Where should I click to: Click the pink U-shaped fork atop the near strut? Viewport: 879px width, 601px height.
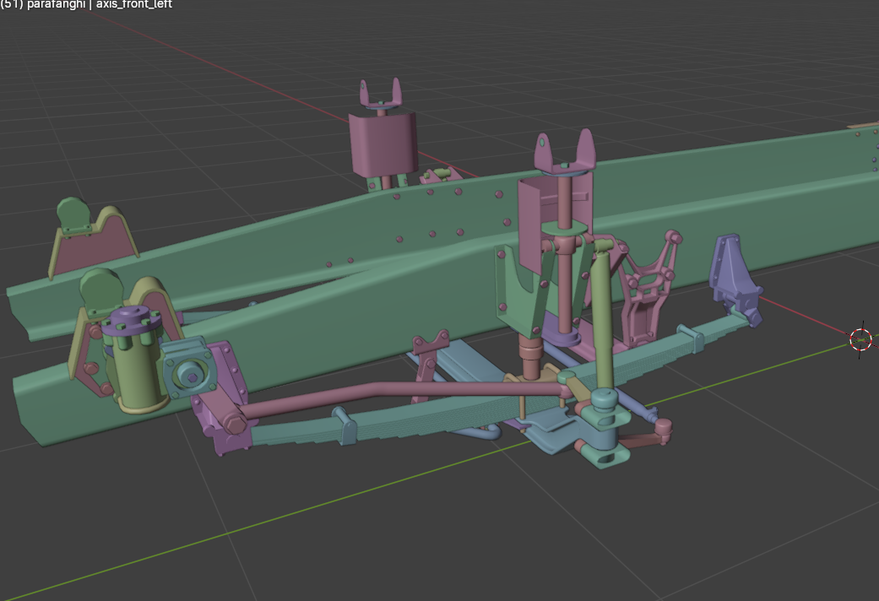(x=564, y=152)
